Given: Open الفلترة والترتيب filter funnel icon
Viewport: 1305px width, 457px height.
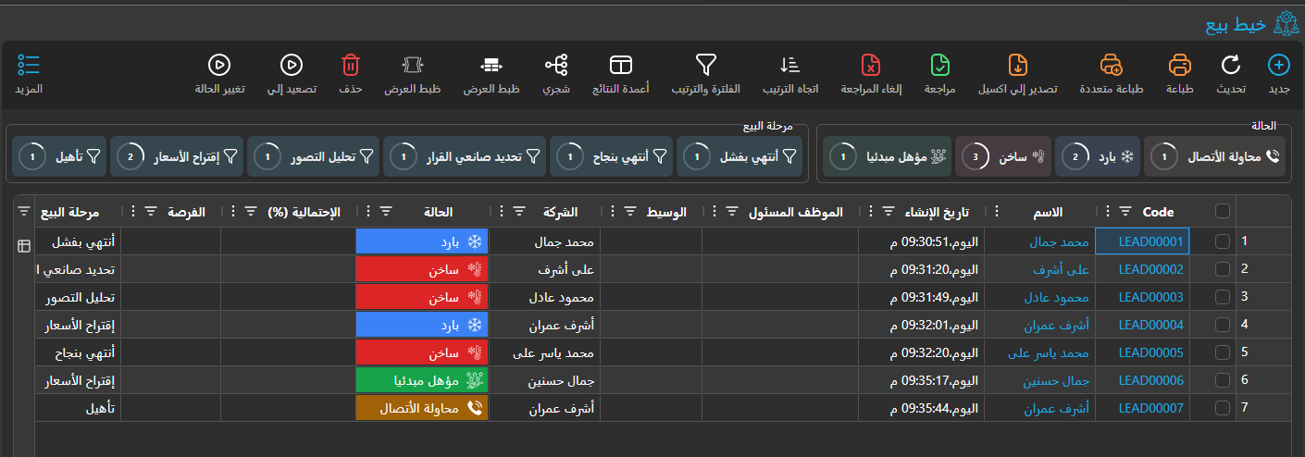Looking at the screenshot, I should pyautogui.click(x=706, y=65).
